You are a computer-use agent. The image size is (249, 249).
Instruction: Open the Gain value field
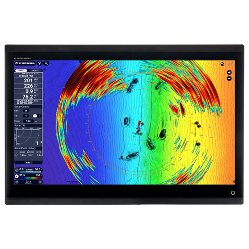(26, 111)
